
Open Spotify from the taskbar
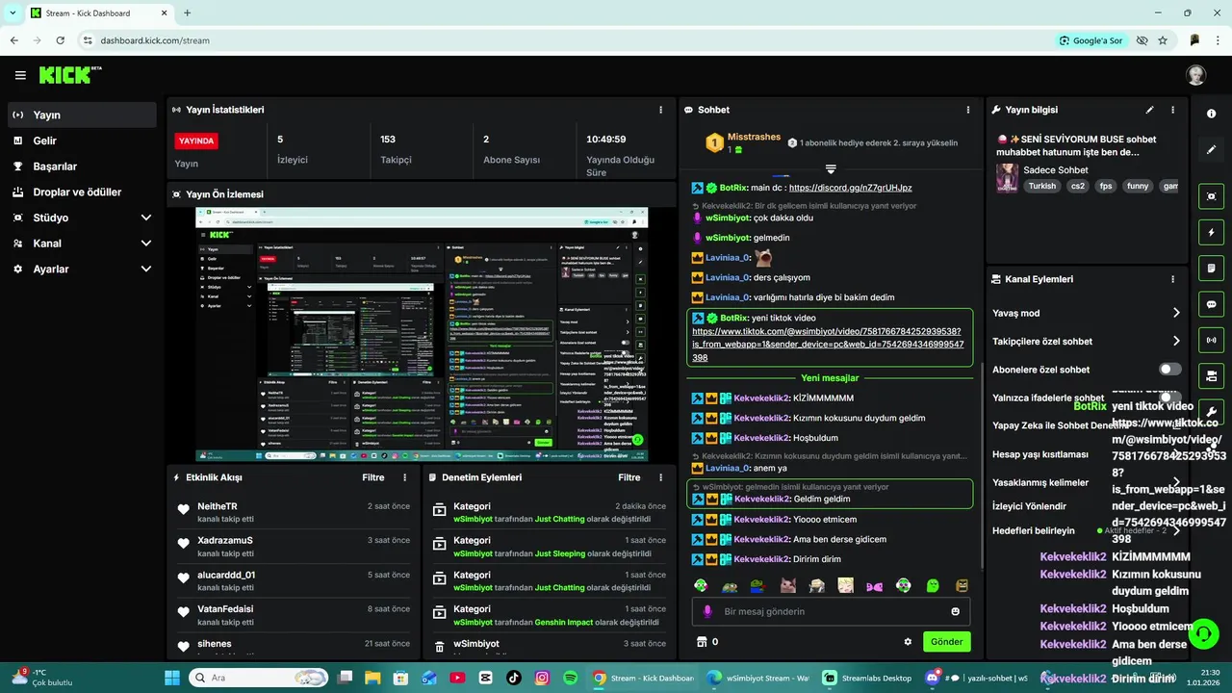pyautogui.click(x=570, y=678)
